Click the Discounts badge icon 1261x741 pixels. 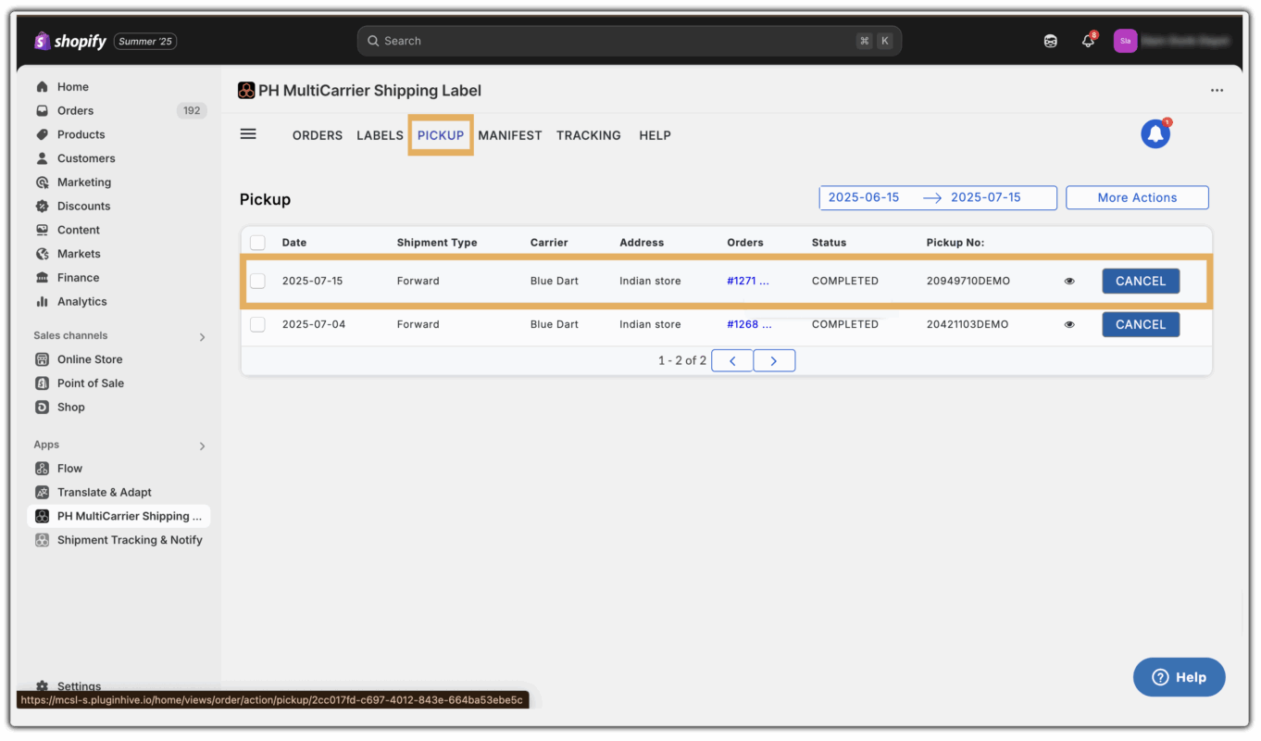42,206
